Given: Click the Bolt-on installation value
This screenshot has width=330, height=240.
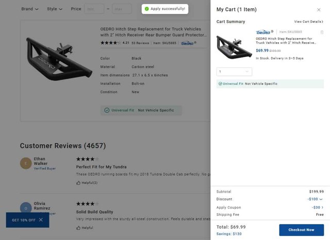Looking at the screenshot, I should pos(138,83).
